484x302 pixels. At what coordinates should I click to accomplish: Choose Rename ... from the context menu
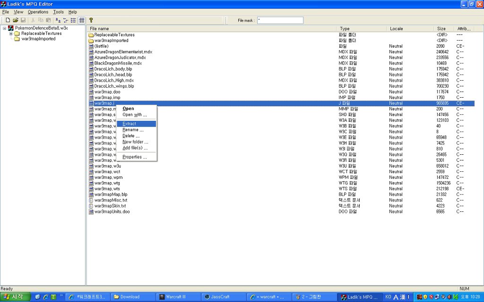click(137, 130)
